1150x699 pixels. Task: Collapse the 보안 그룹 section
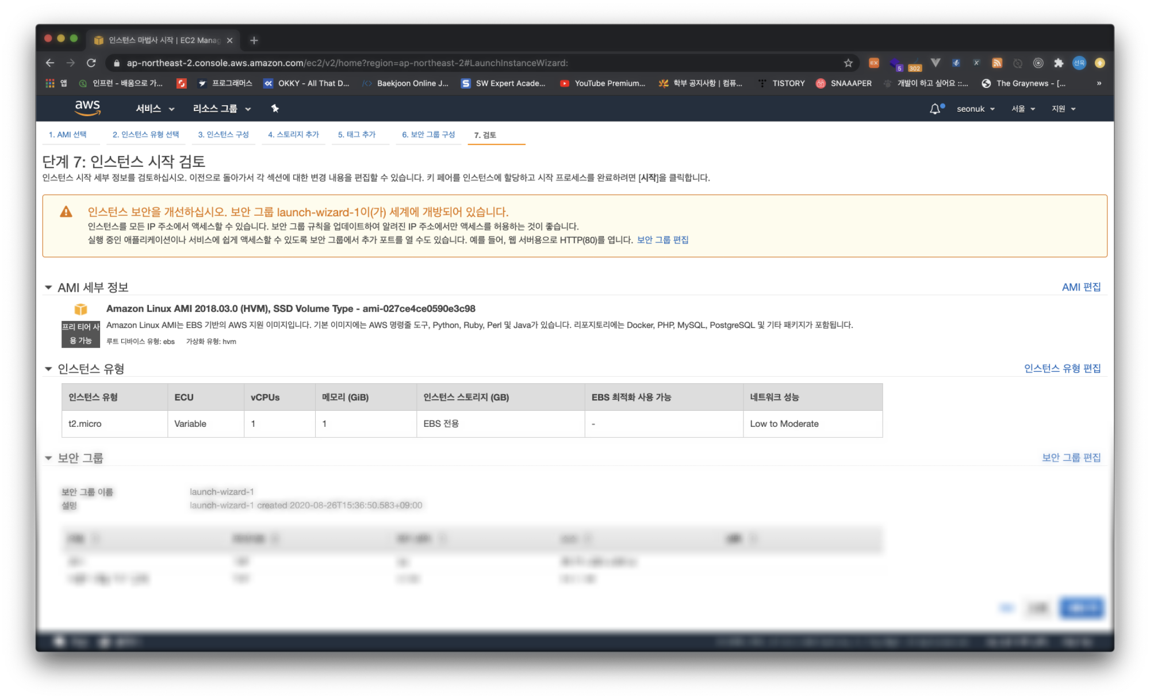(48, 458)
